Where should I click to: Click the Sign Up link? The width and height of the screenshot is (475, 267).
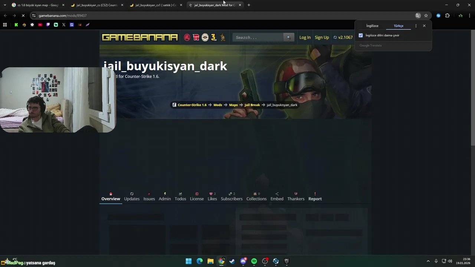[322, 37]
